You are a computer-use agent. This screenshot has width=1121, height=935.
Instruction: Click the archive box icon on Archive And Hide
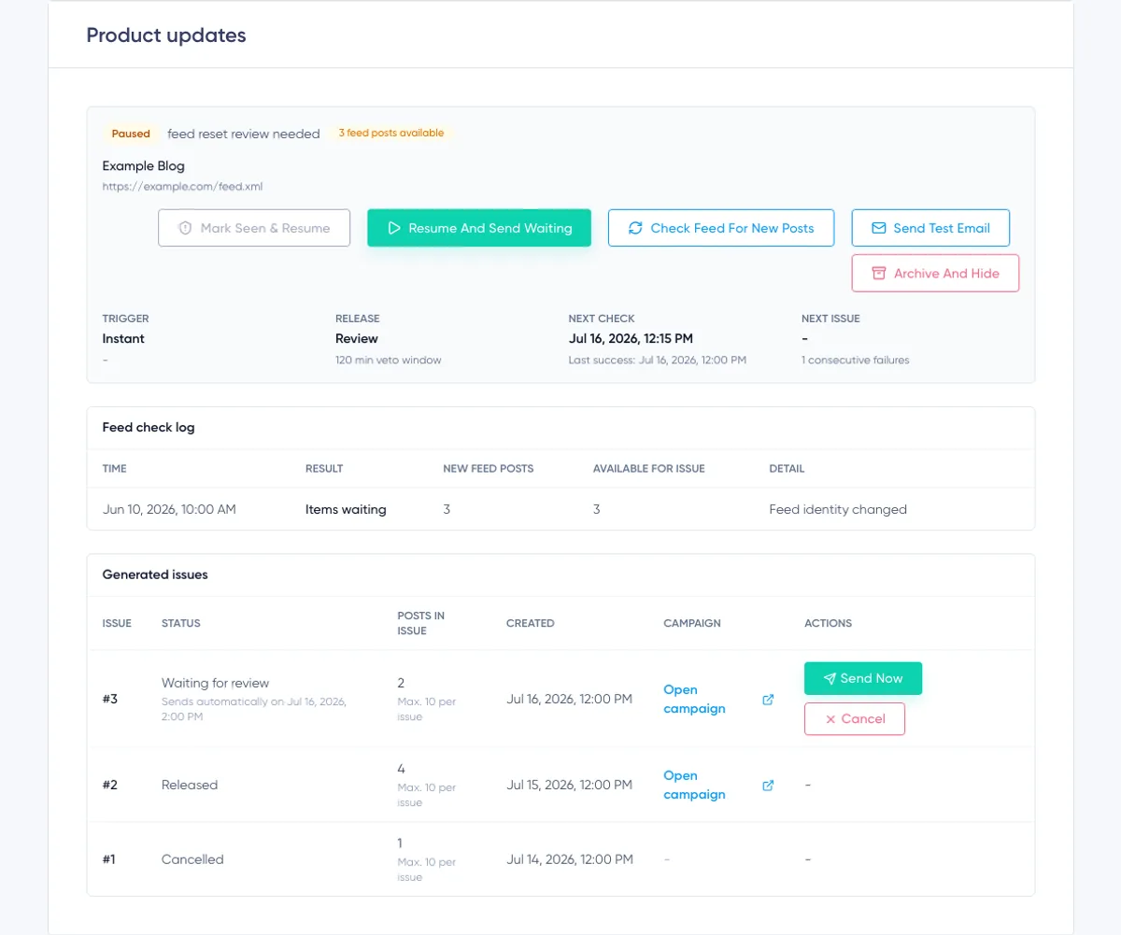(878, 274)
